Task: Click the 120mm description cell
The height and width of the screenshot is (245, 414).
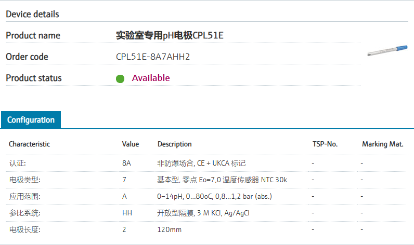Action: tap(170, 229)
